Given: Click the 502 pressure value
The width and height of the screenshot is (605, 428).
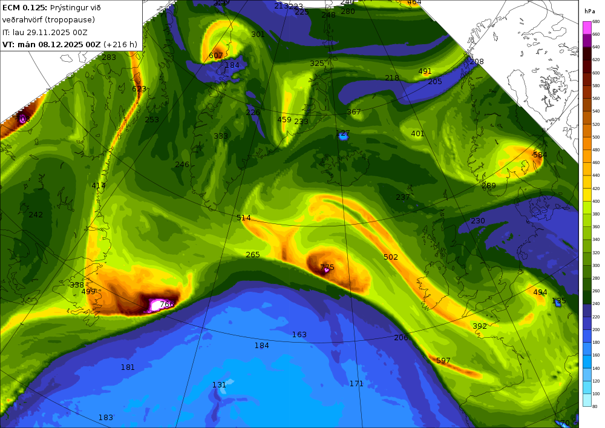Looking at the screenshot, I should (x=390, y=257).
